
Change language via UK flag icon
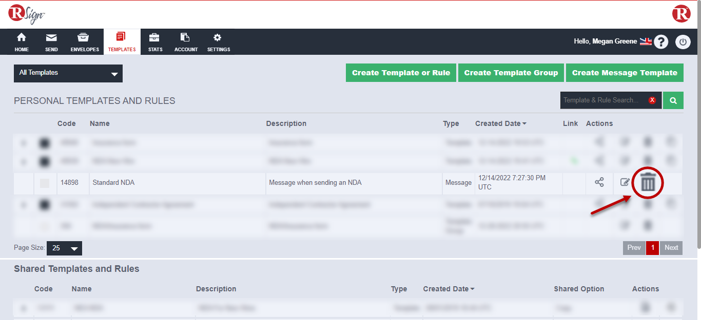[646, 41]
